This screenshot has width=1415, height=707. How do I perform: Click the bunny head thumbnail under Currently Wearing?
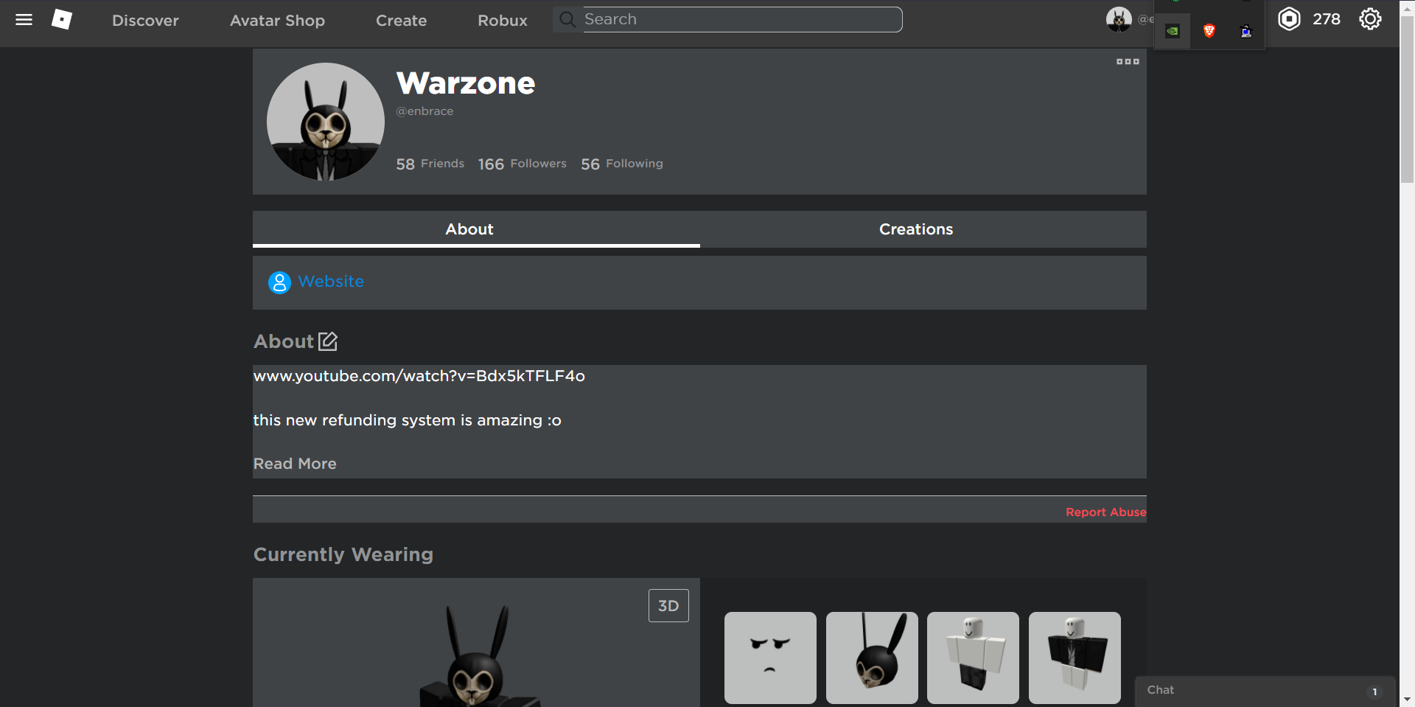[x=871, y=658]
